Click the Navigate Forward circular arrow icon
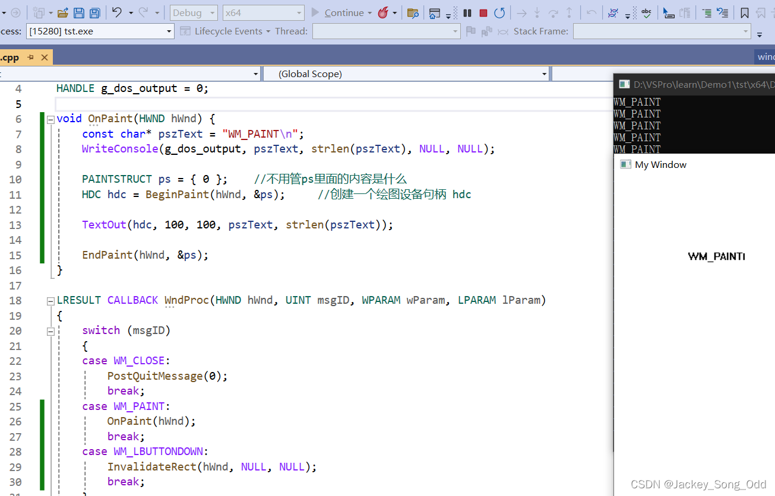The image size is (775, 496). [16, 12]
